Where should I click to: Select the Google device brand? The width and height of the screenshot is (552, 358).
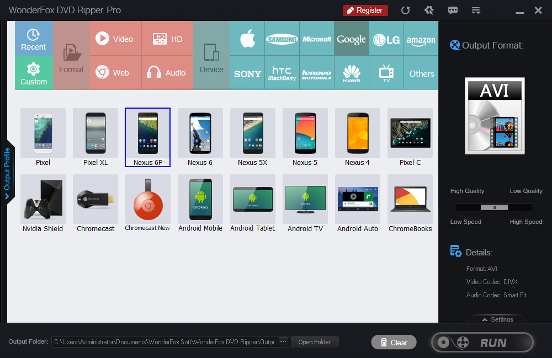[x=351, y=38]
